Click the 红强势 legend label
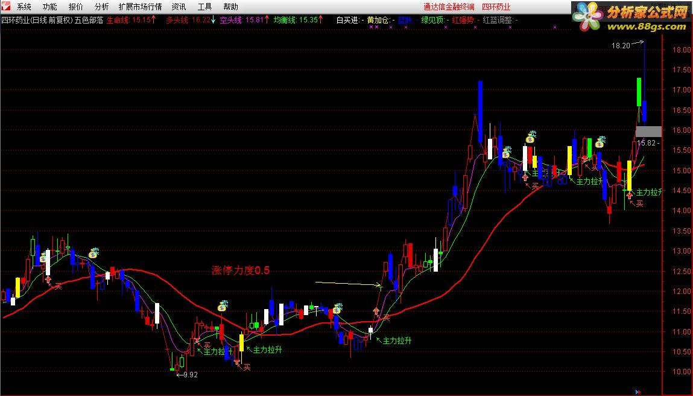693x396 pixels. tap(463, 20)
